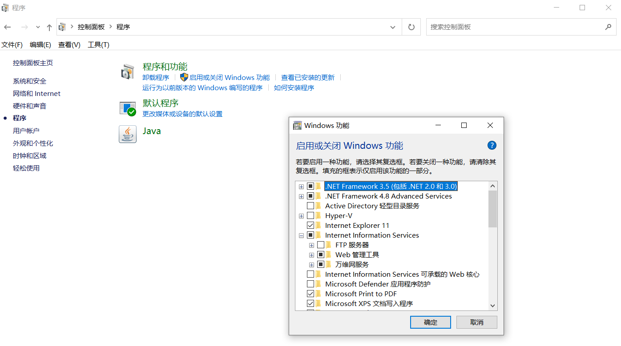
Task: Click the address bar Control Panel icon
Action: [63, 27]
